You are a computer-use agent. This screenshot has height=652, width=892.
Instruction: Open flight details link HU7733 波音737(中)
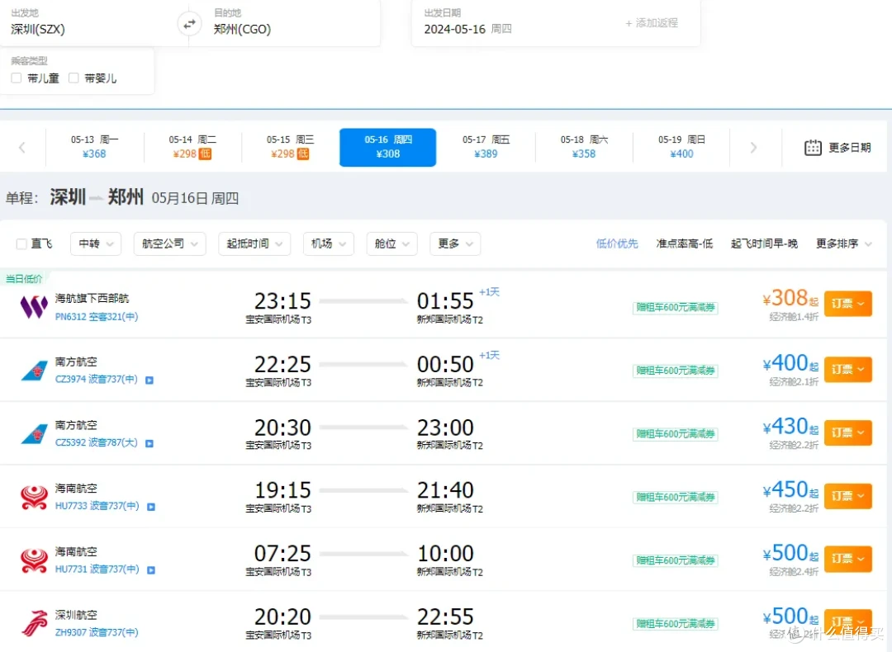point(97,506)
